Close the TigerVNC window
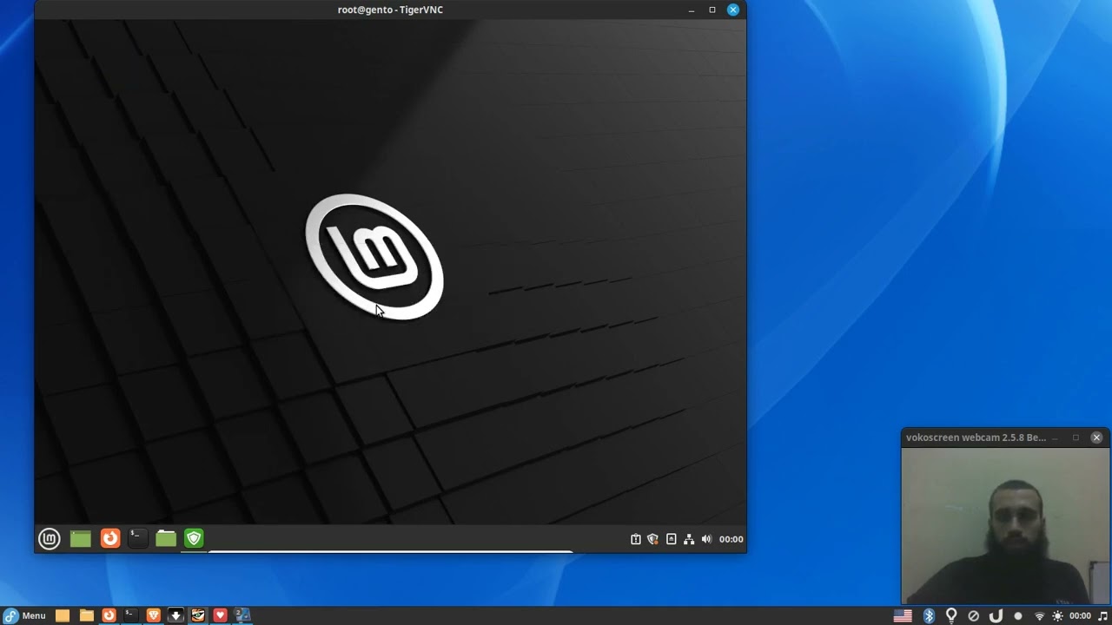This screenshot has height=625, width=1112. 733,10
